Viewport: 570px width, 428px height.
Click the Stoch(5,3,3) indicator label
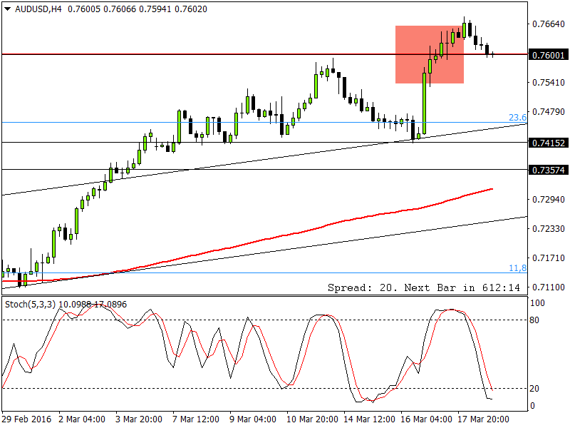tap(31, 305)
